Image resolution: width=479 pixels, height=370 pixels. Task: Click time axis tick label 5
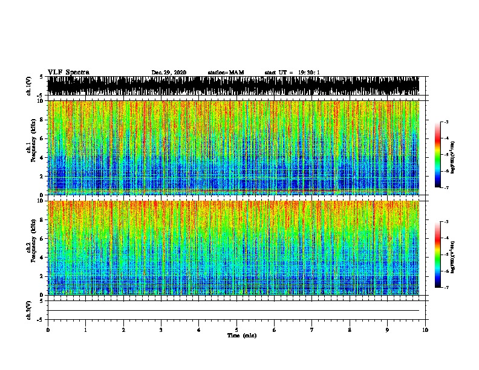pos(236,330)
